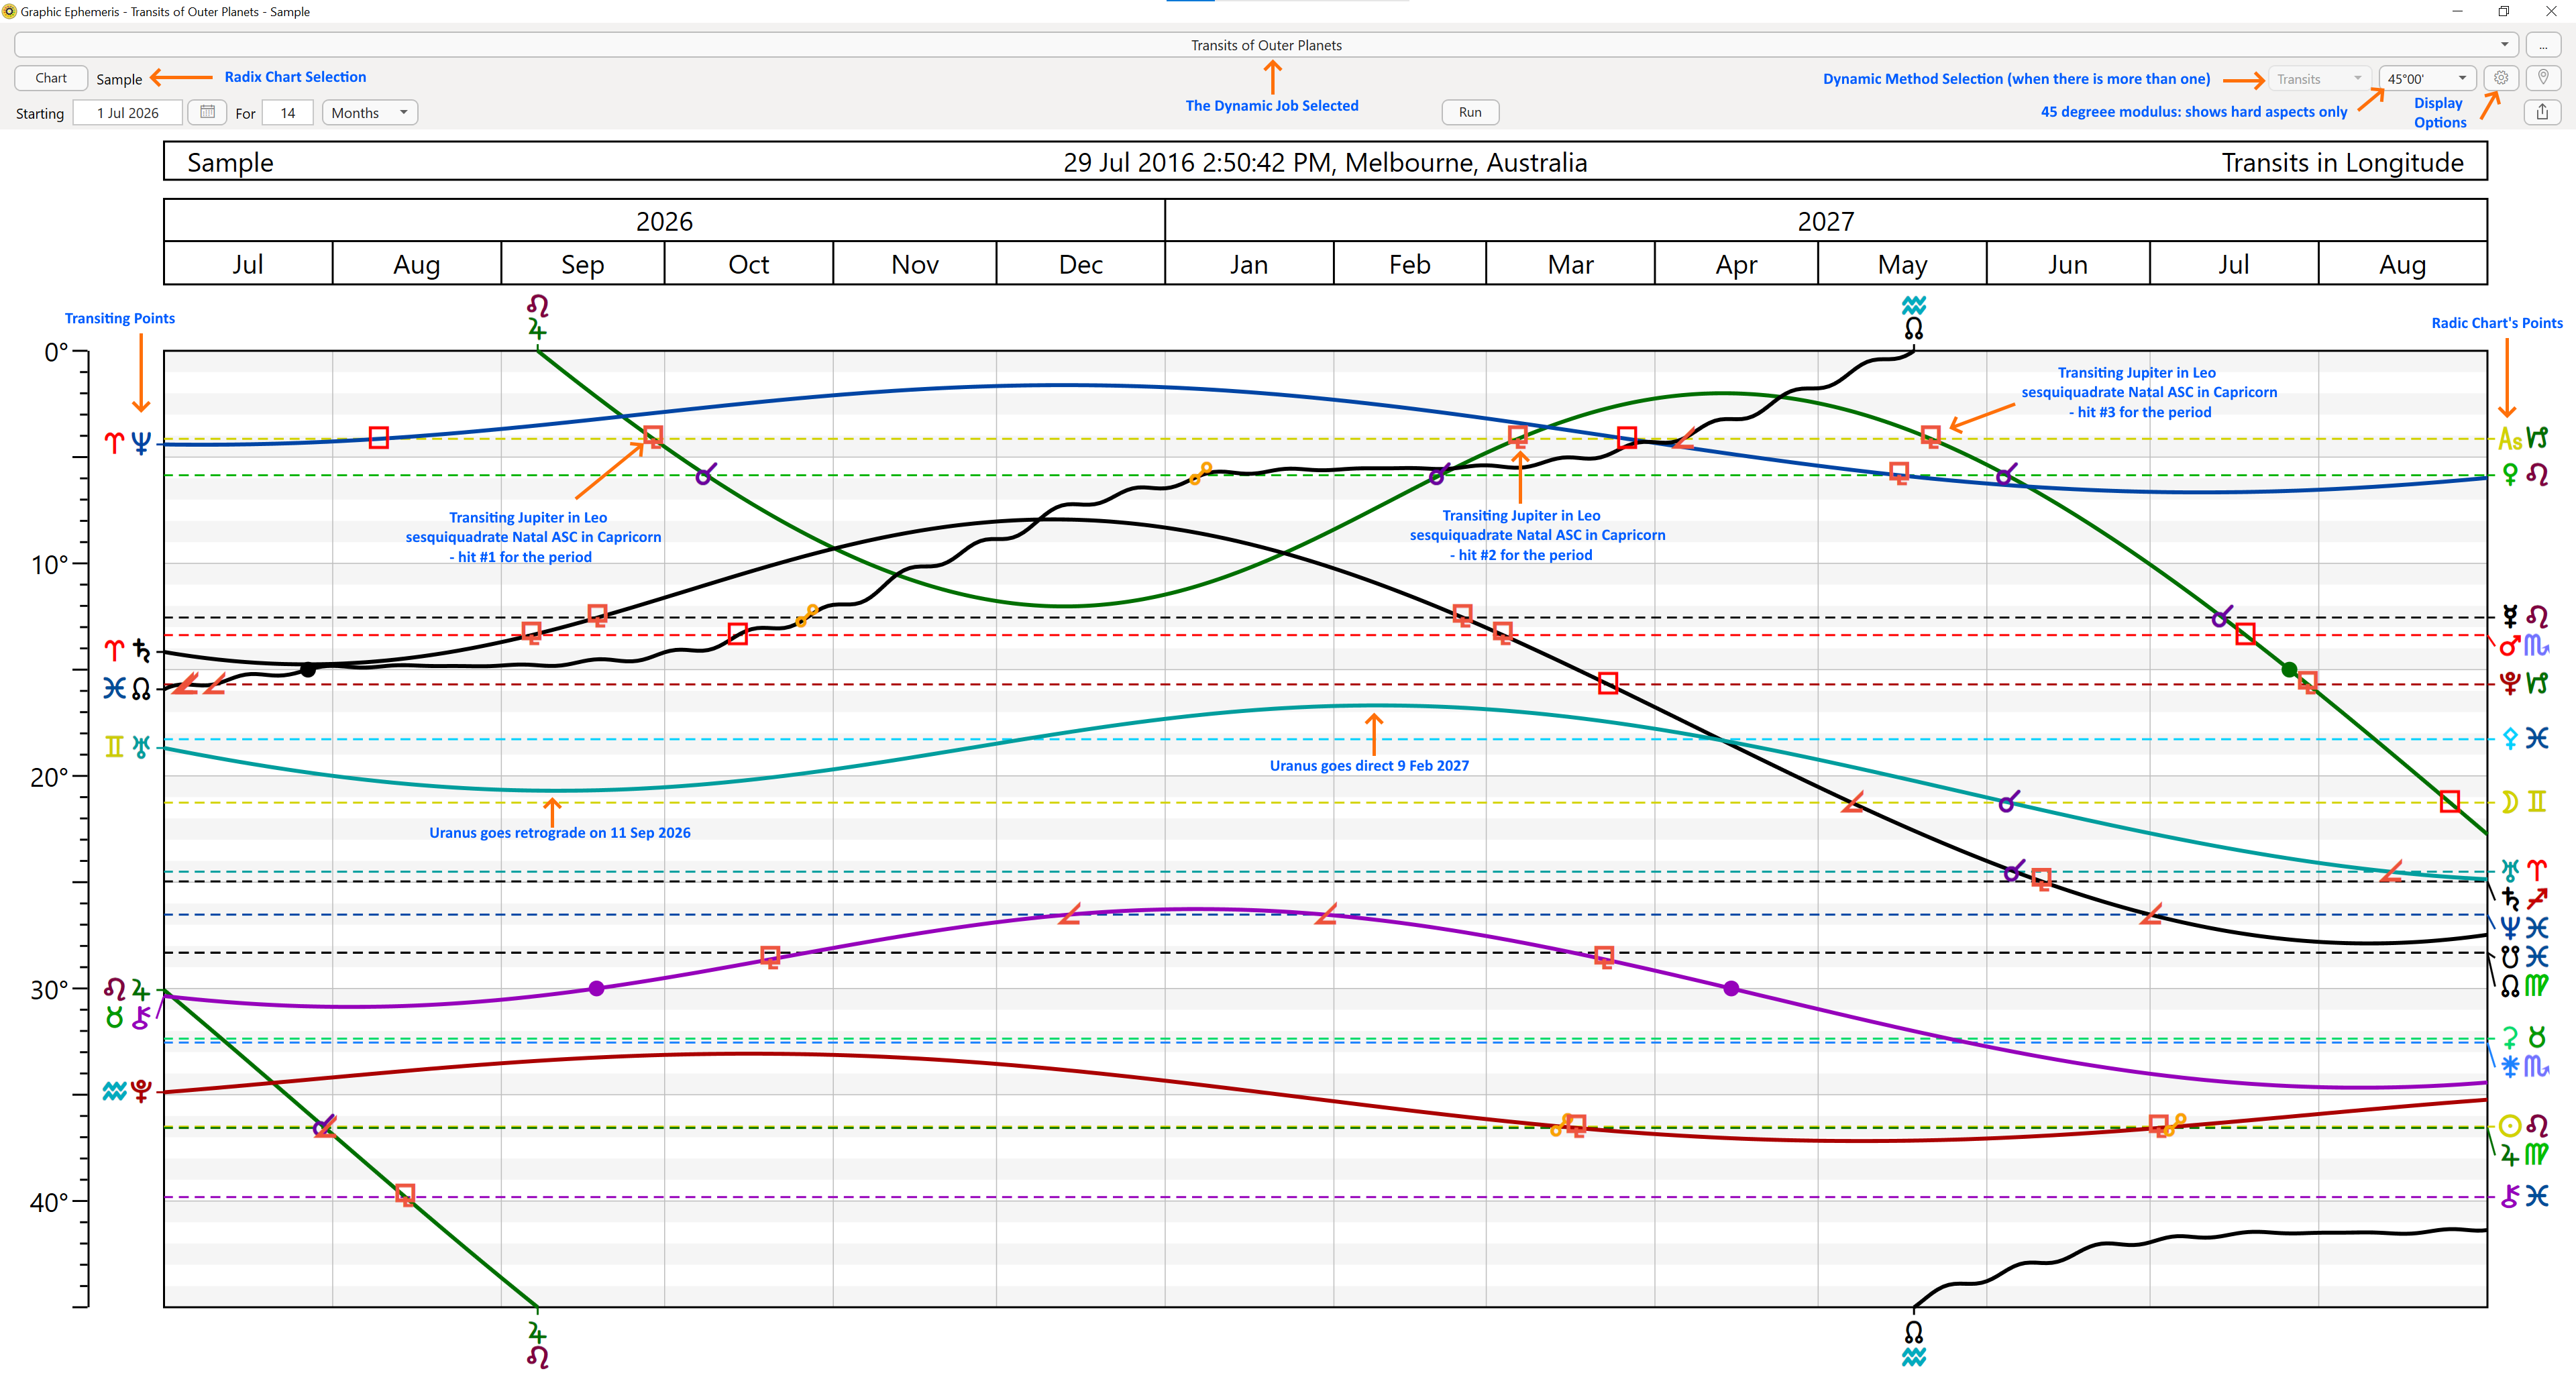Open the 45°00' modulus dropdown
The height and width of the screenshot is (1375, 2576).
pyautogui.click(x=2427, y=79)
